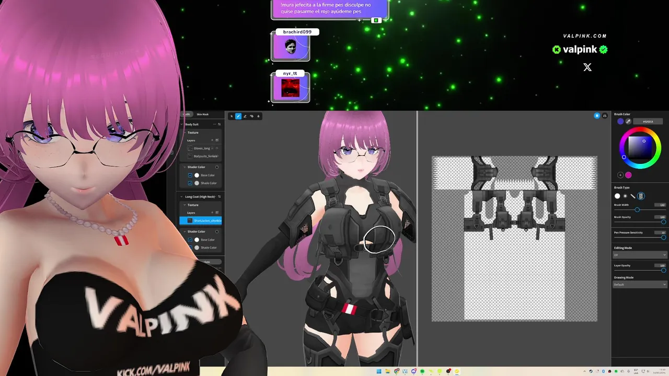
Task: Show hidden system tray icons
Action: [584, 371]
